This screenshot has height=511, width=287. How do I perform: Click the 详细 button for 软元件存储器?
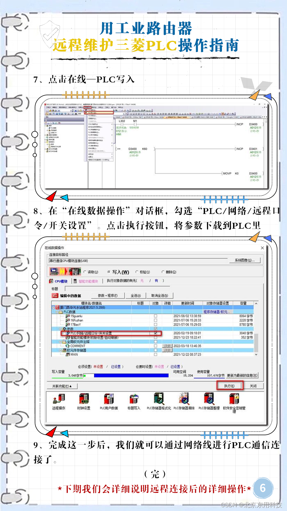point(167,350)
